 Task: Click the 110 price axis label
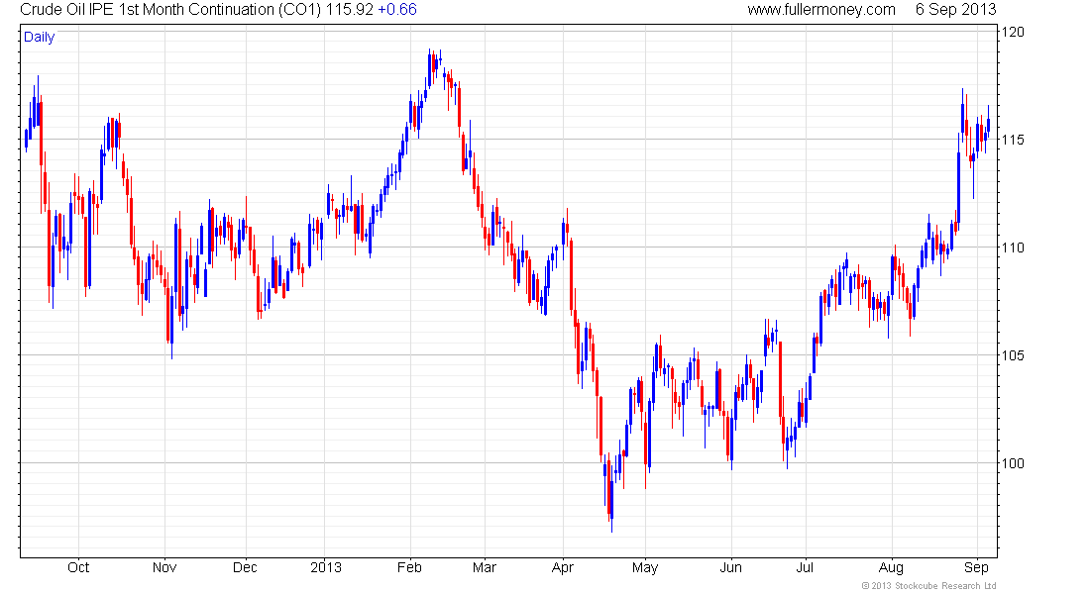point(1012,247)
